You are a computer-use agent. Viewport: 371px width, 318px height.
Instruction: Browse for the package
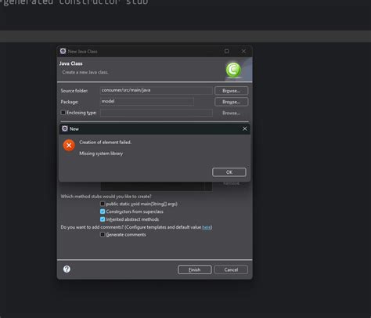[231, 102]
